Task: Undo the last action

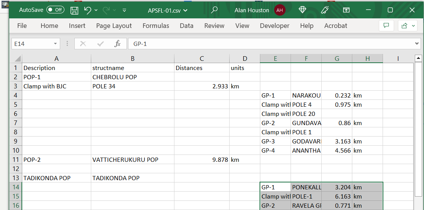Action: coord(87,10)
